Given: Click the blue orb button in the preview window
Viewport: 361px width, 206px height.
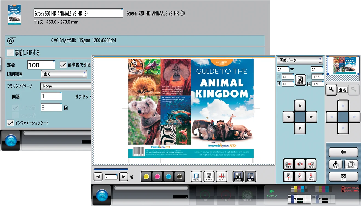Looking at the screenshot, I should 101,195.
